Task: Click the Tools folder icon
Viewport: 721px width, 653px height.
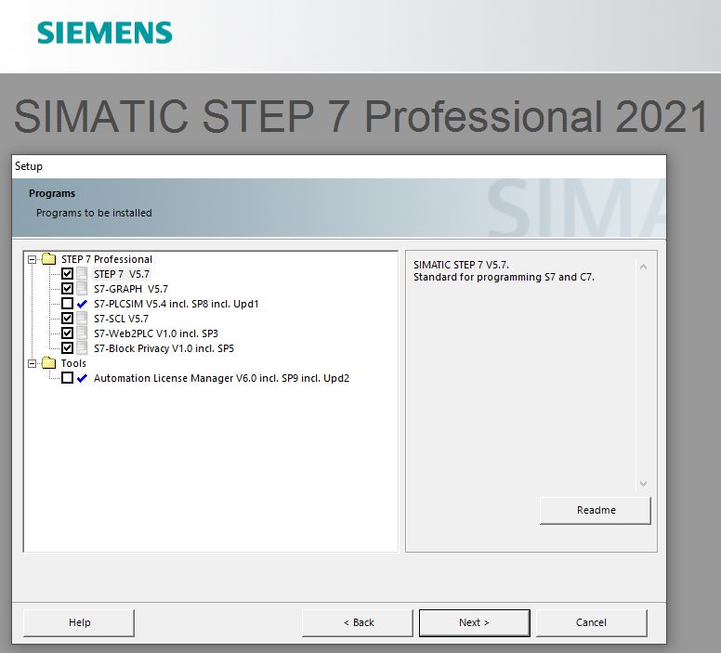Action: [48, 363]
